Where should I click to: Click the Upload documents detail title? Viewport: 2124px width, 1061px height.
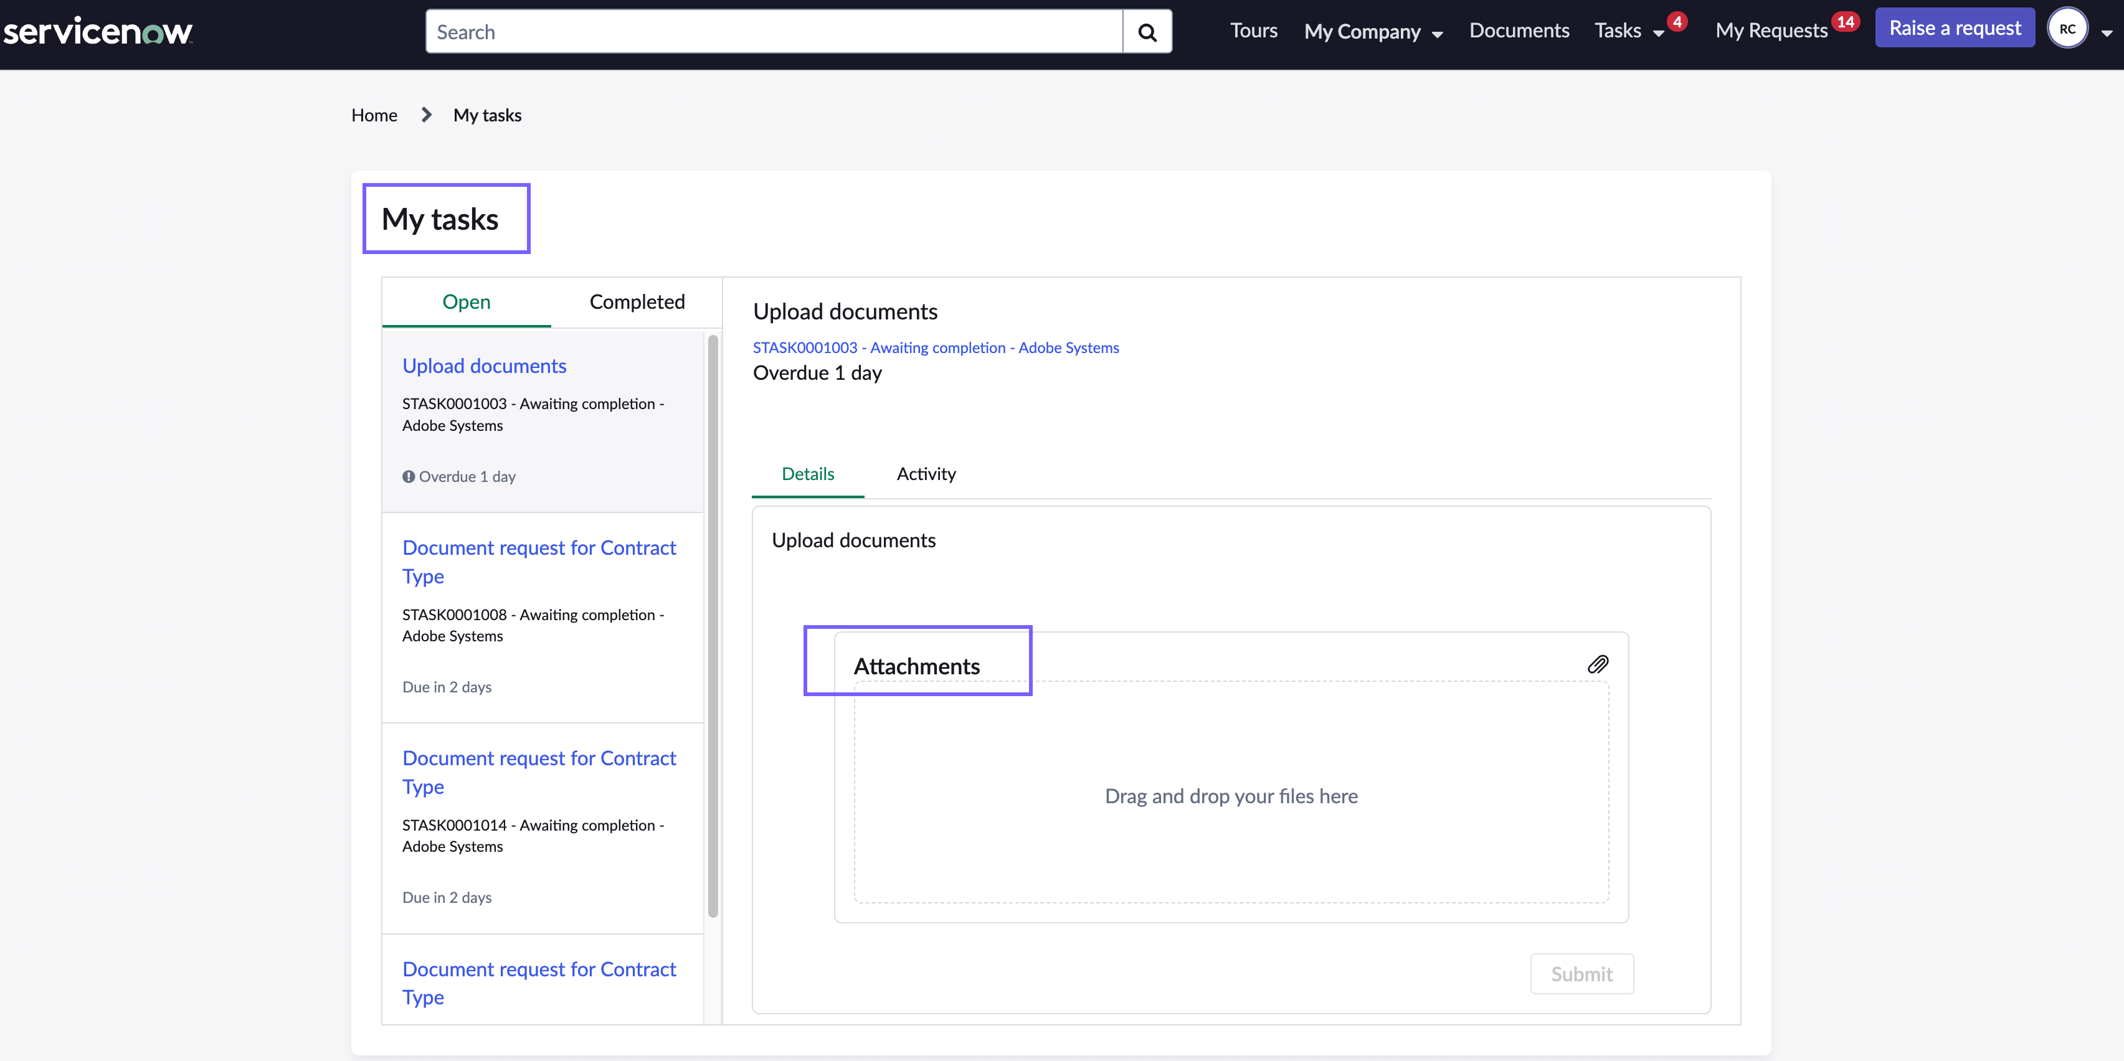(845, 311)
